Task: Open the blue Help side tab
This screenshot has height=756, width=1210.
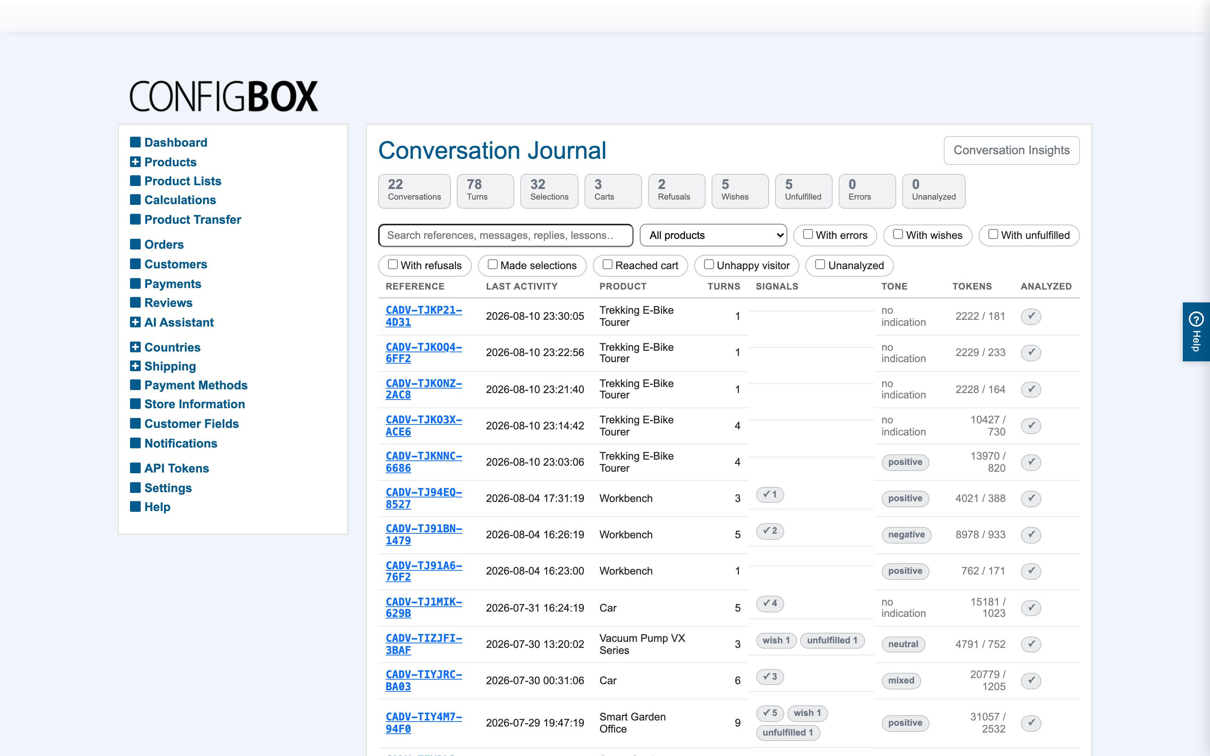Action: pyautogui.click(x=1196, y=332)
